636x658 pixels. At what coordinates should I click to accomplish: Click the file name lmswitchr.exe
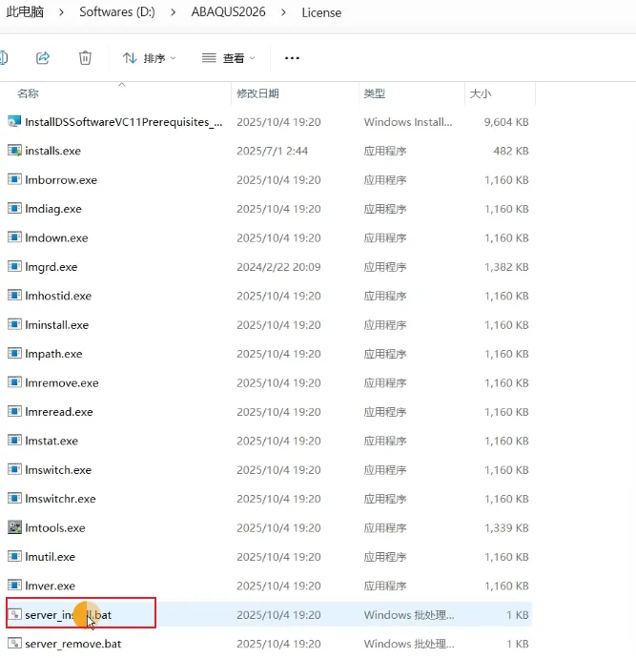60,499
